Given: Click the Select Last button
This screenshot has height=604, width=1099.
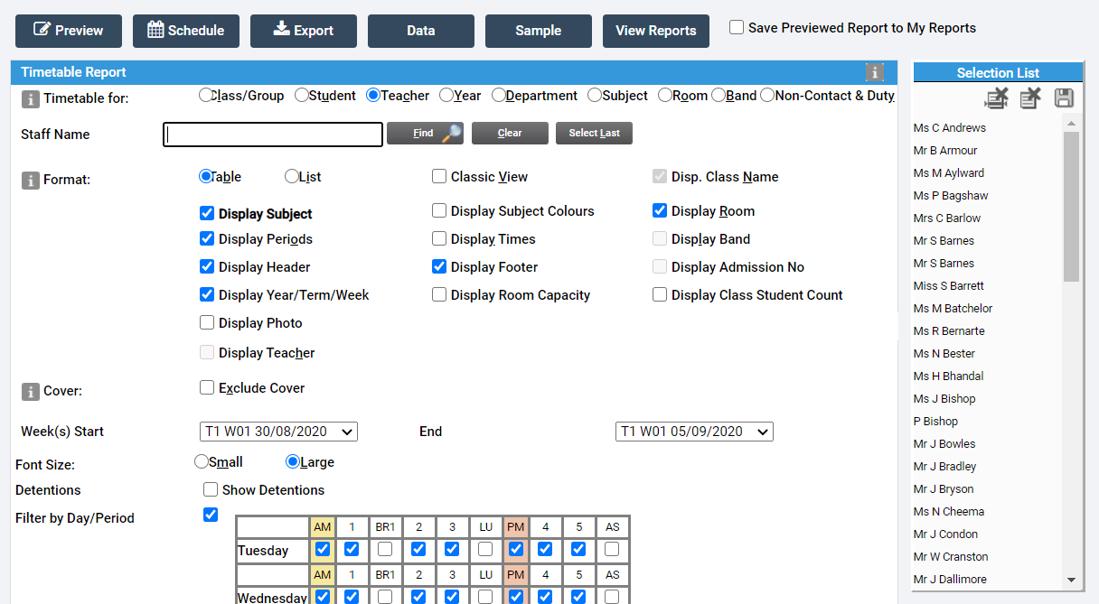Looking at the screenshot, I should pyautogui.click(x=594, y=133).
